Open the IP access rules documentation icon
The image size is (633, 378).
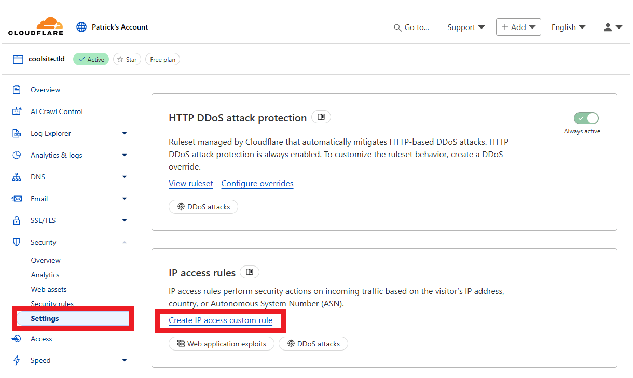(x=250, y=272)
